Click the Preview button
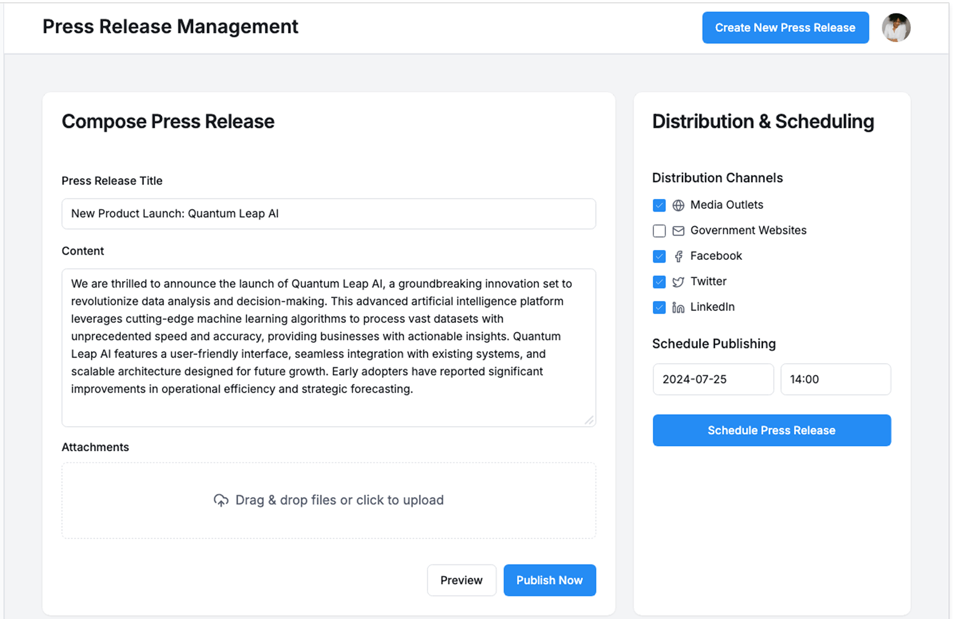 461,580
